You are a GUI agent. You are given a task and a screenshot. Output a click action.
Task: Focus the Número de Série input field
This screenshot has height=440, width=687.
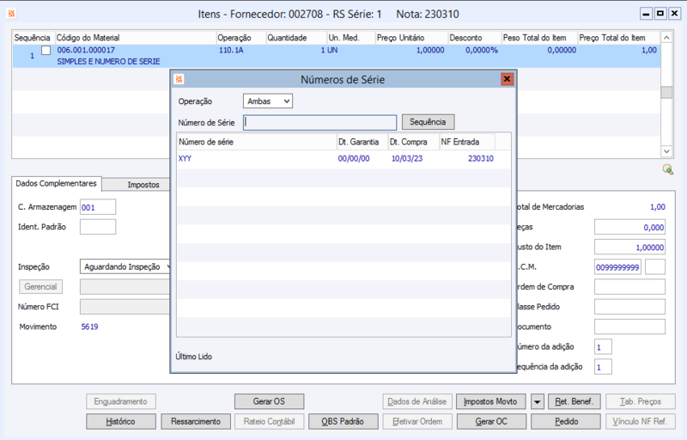[319, 122]
